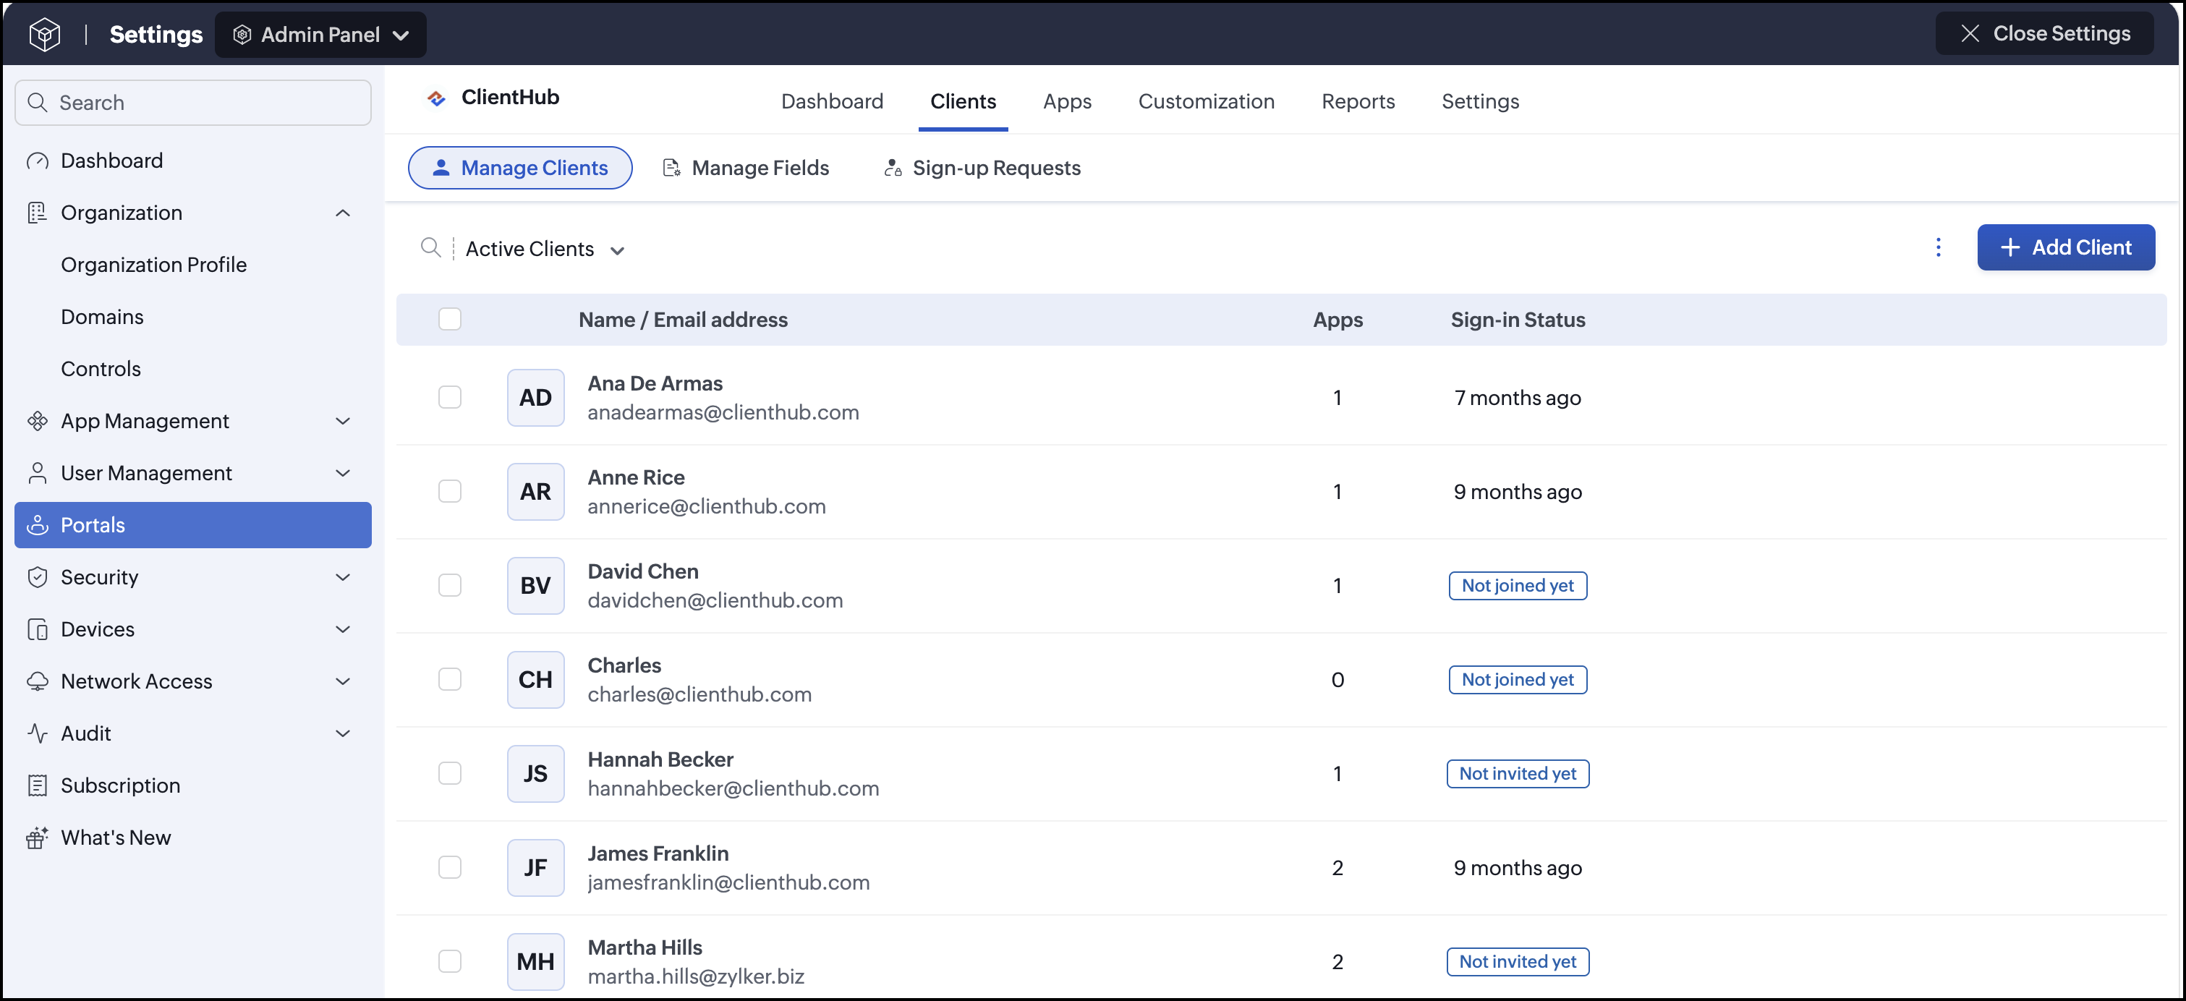Screen dimensions: 2186x1001
Task: Check the box for Charles
Action: (x=450, y=681)
